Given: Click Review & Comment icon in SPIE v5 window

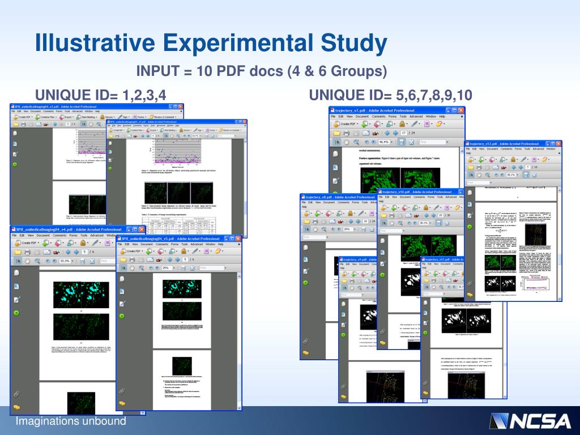Looking at the screenshot, I should point(217,251).
